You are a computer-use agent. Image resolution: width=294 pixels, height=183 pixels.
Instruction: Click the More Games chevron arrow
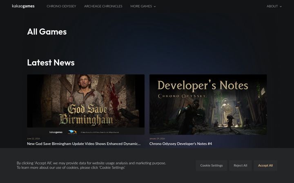point(155,7)
